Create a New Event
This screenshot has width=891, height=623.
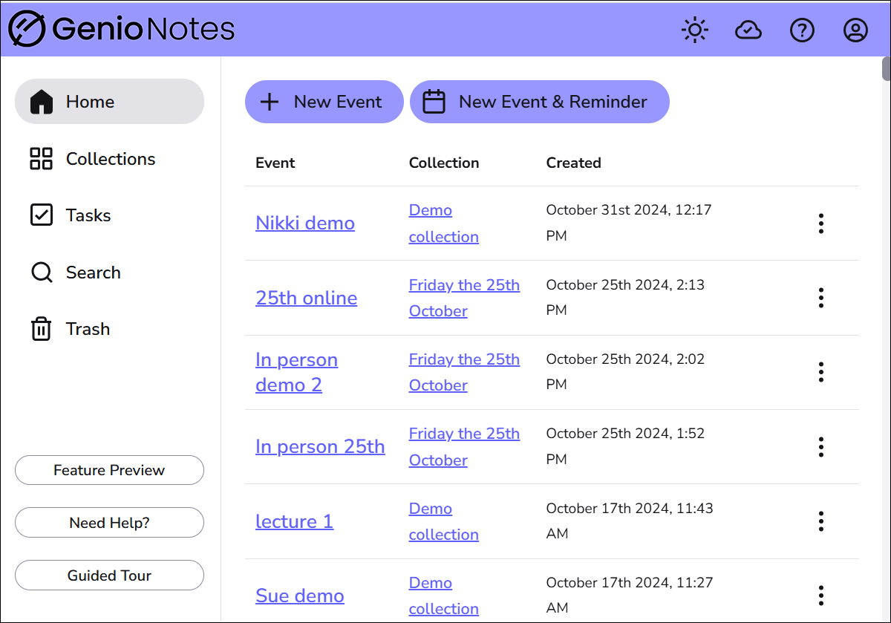324,102
